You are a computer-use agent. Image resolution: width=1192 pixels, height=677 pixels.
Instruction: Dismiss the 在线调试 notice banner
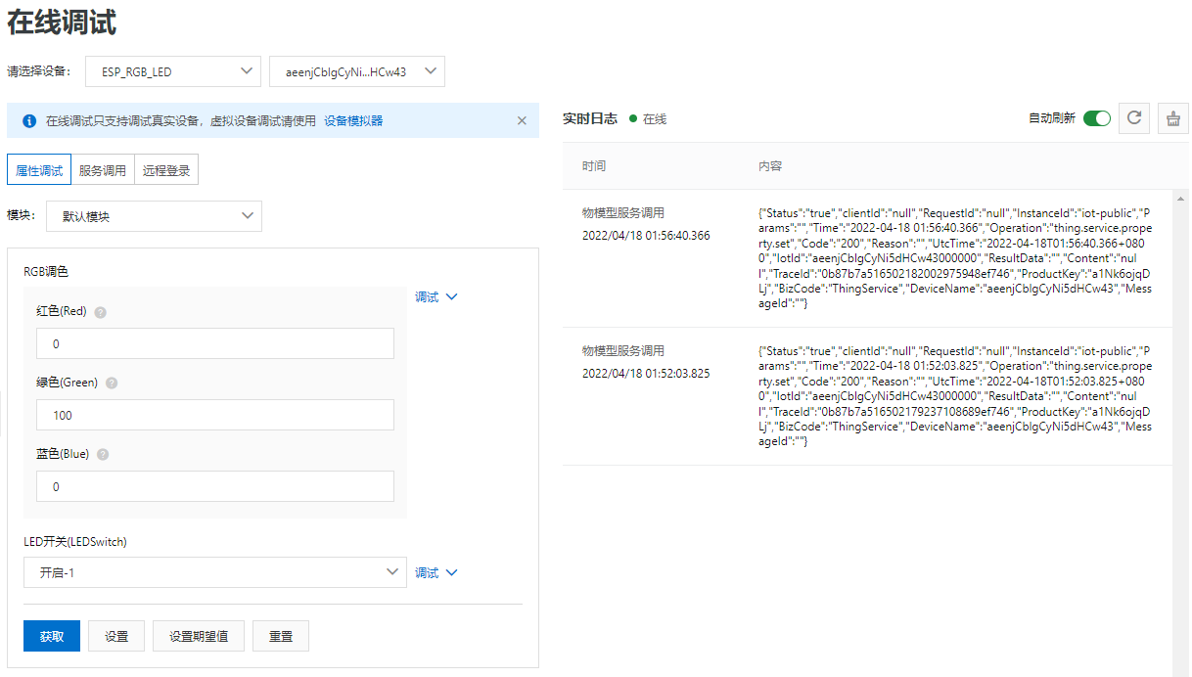click(522, 120)
